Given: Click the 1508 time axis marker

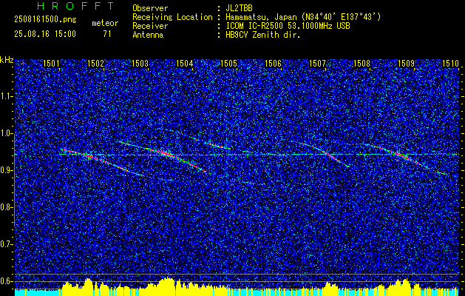Looking at the screenshot, I should (x=362, y=63).
